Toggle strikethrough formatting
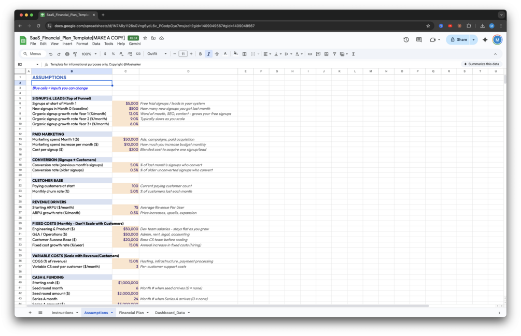The width and height of the screenshot is (521, 336). 217,54
